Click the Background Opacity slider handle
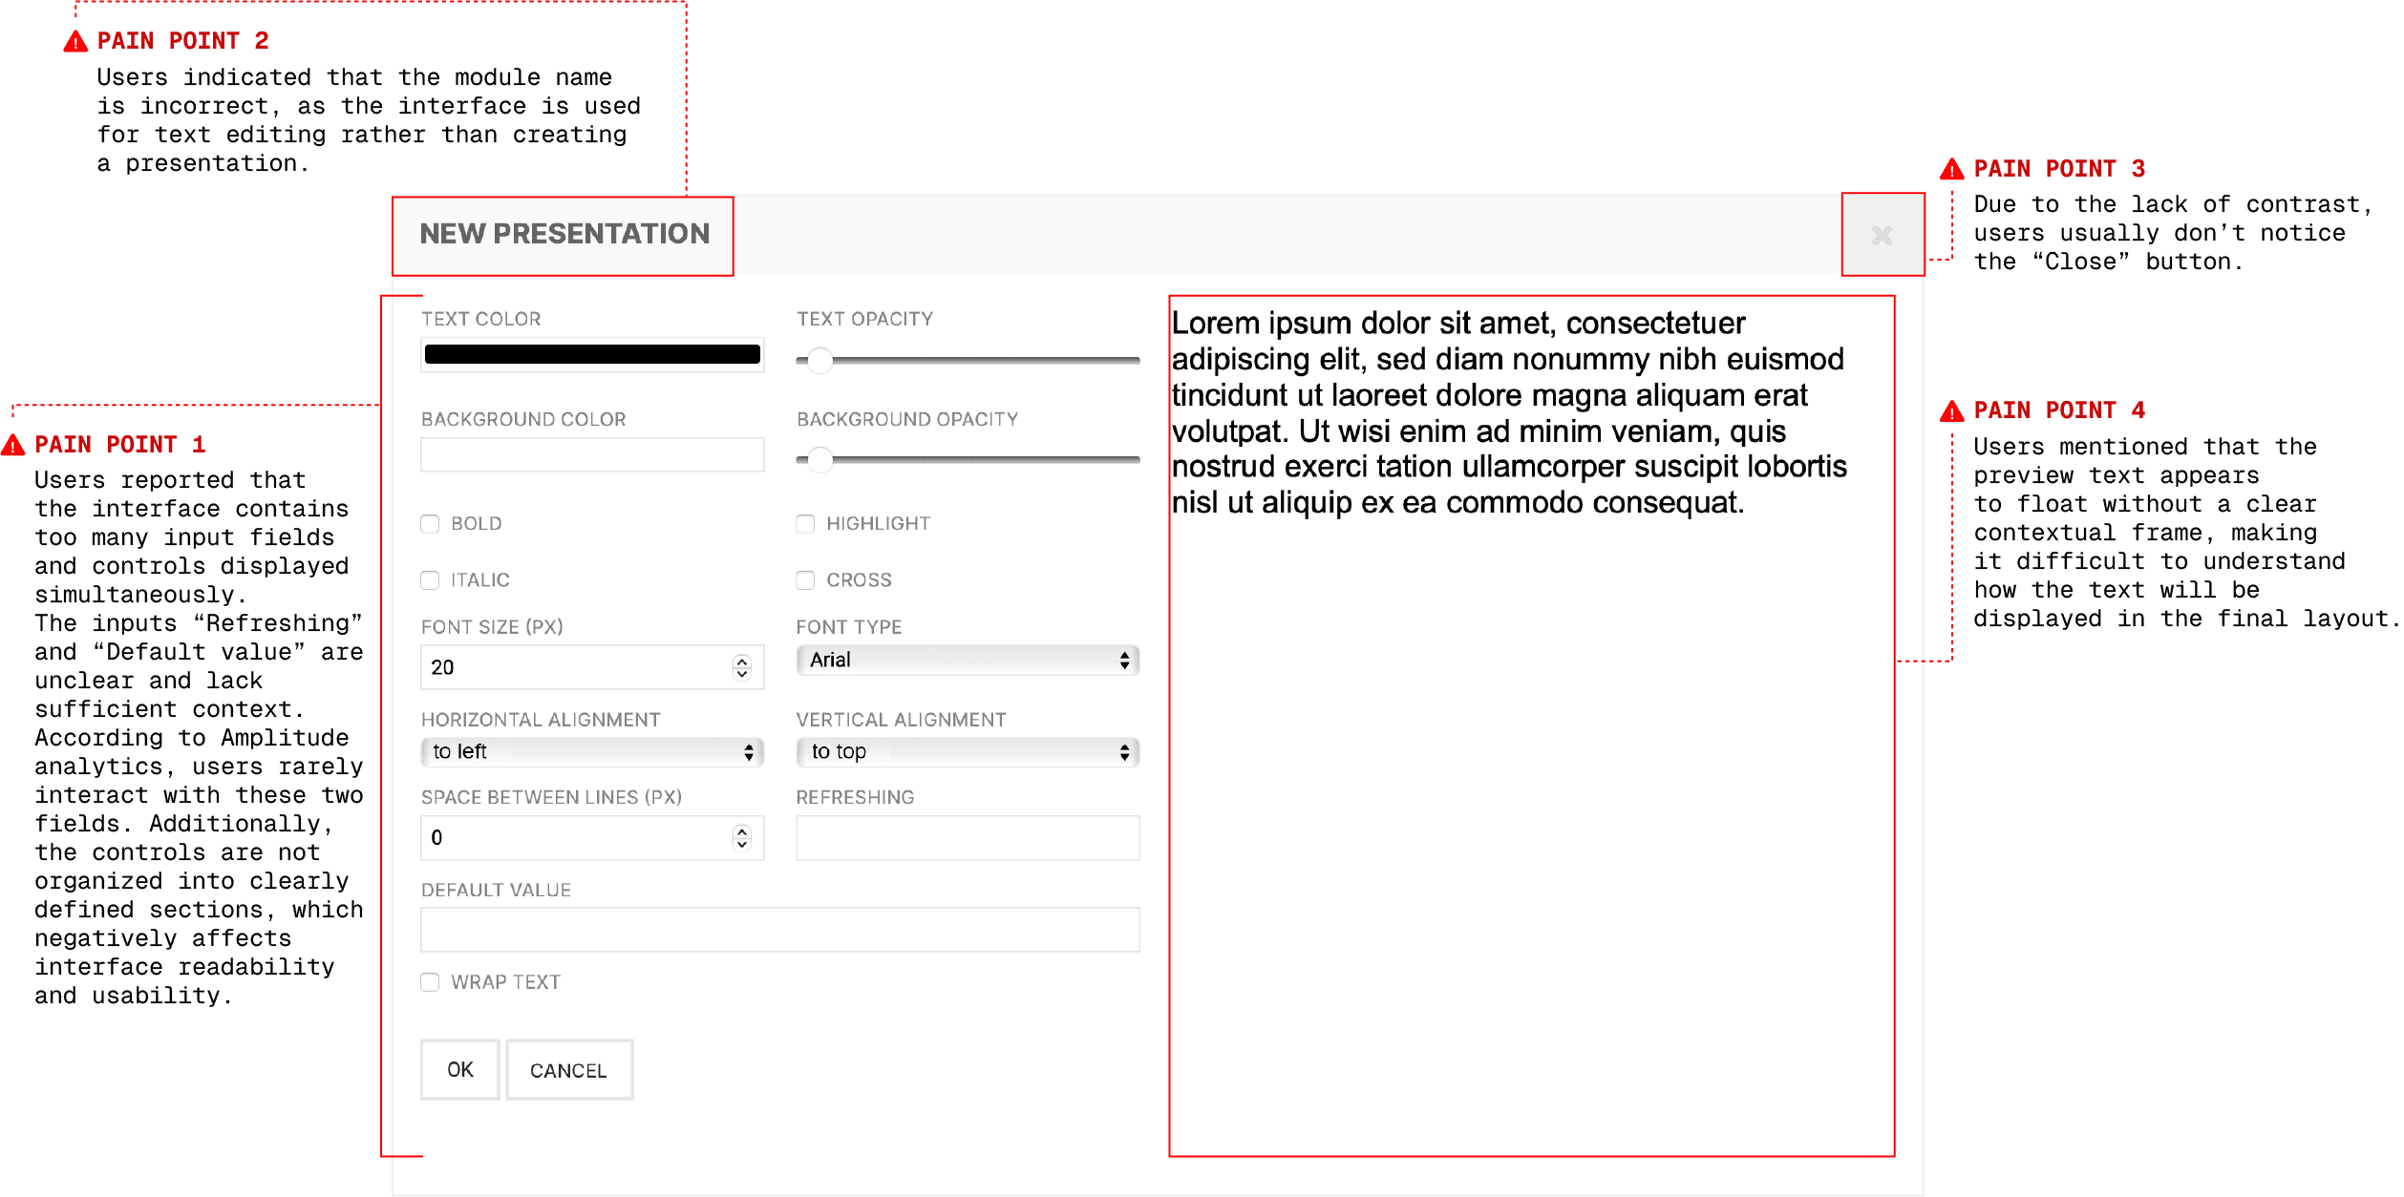This screenshot has width=2404, height=1197. pyautogui.click(x=819, y=460)
